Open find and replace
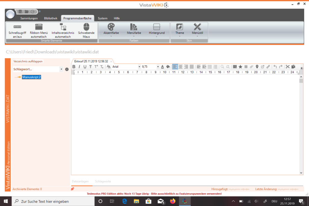Viewport: 309px width, 206px height. pyautogui.click(x=228, y=67)
